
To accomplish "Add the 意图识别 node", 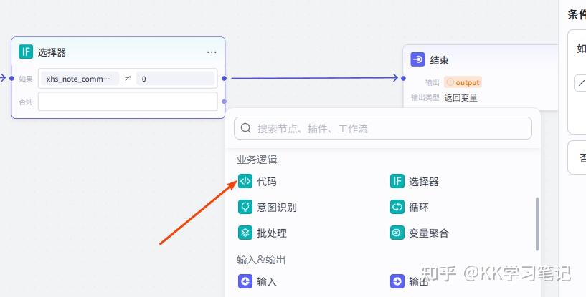I will point(268,207).
